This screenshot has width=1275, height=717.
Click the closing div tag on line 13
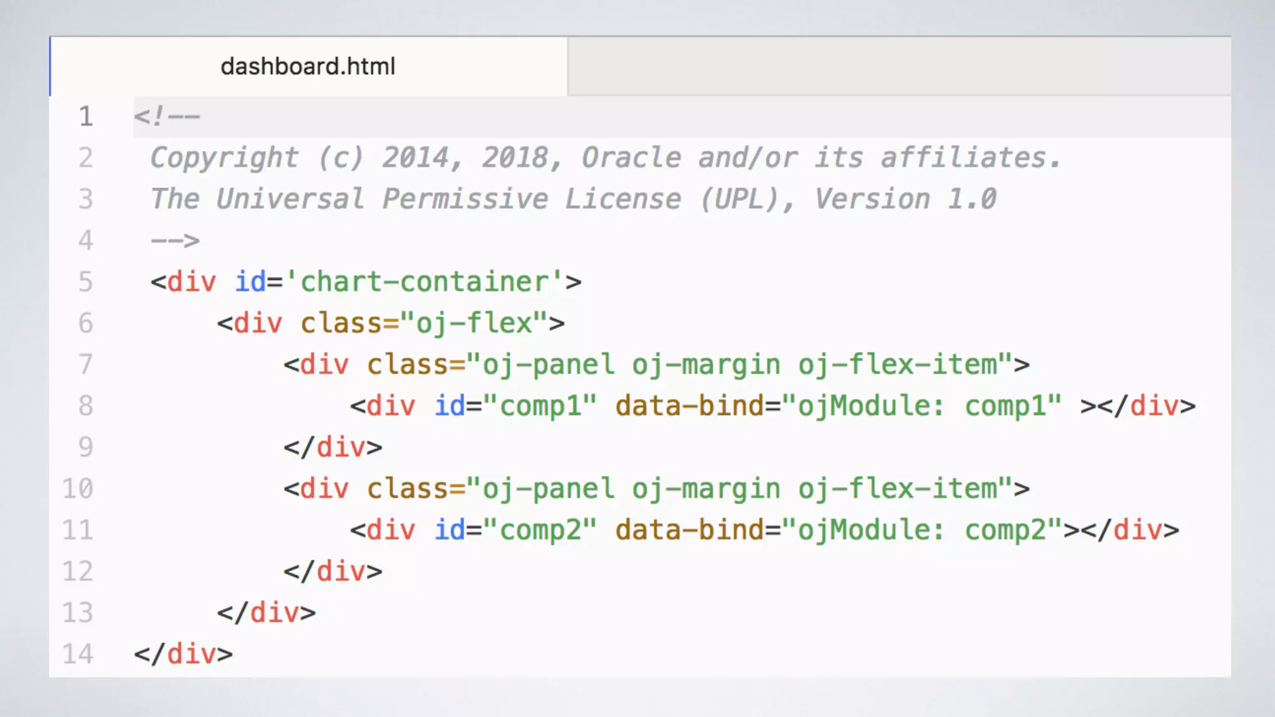point(266,613)
